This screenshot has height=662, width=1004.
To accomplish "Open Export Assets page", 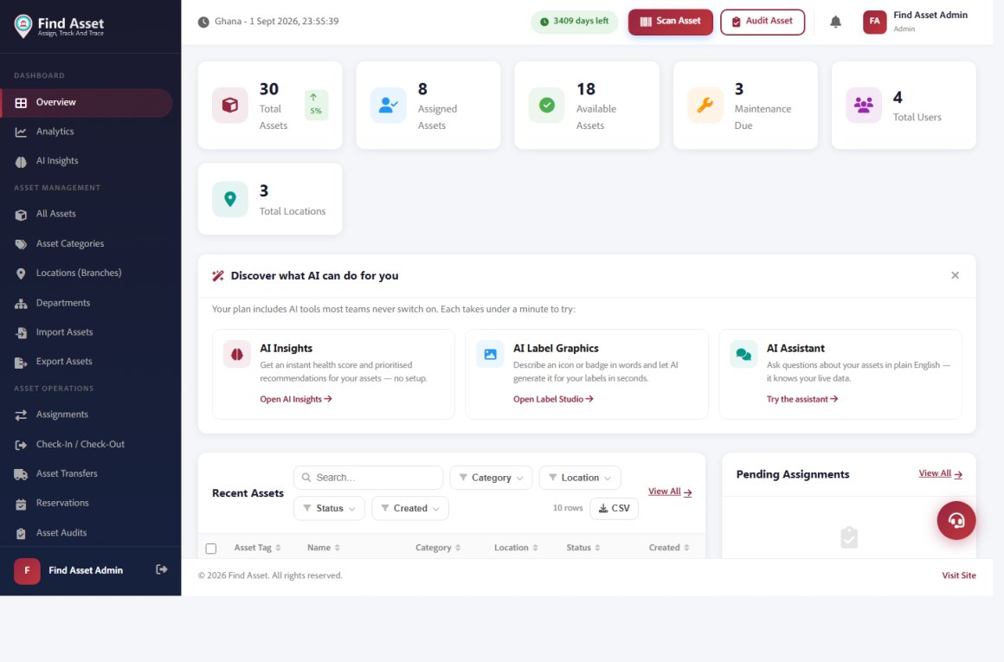I will (x=87, y=362).
